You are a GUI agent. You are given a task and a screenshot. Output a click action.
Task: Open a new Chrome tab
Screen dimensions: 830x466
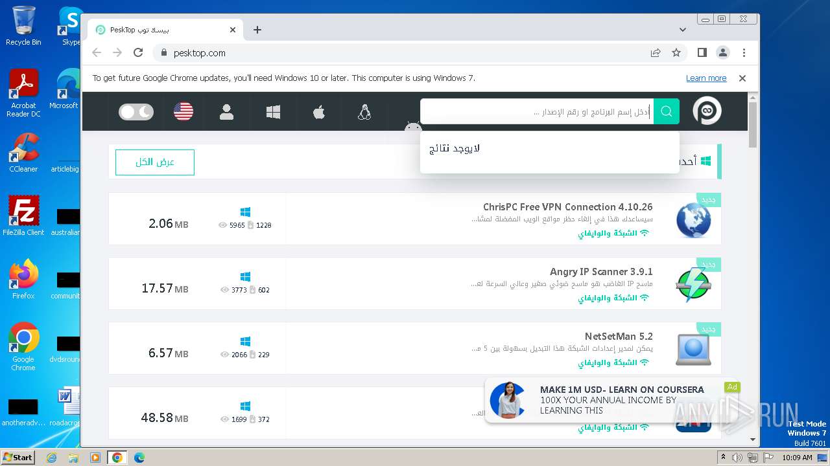(257, 30)
